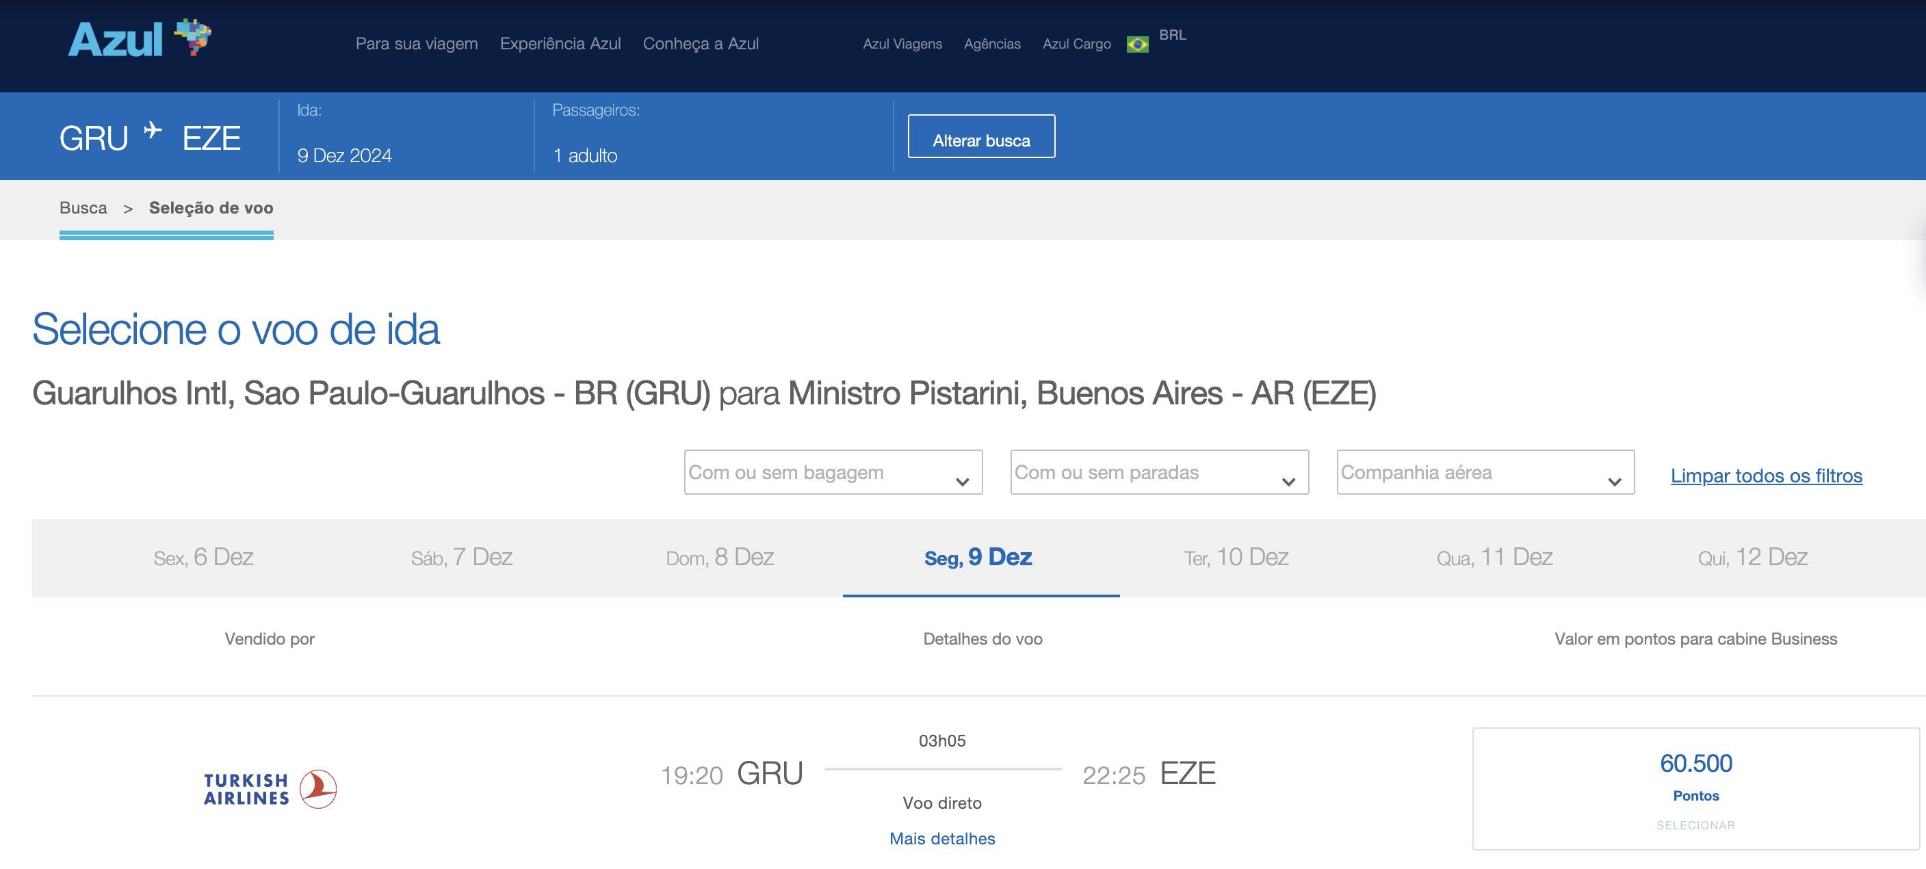
Task: Choose the Dom, 8 Dez date
Action: (719, 558)
